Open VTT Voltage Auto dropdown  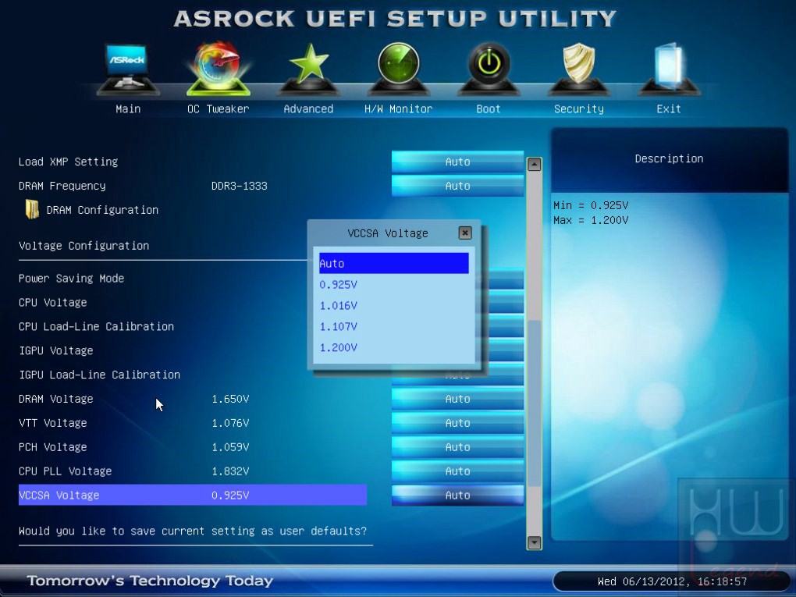[x=457, y=423]
